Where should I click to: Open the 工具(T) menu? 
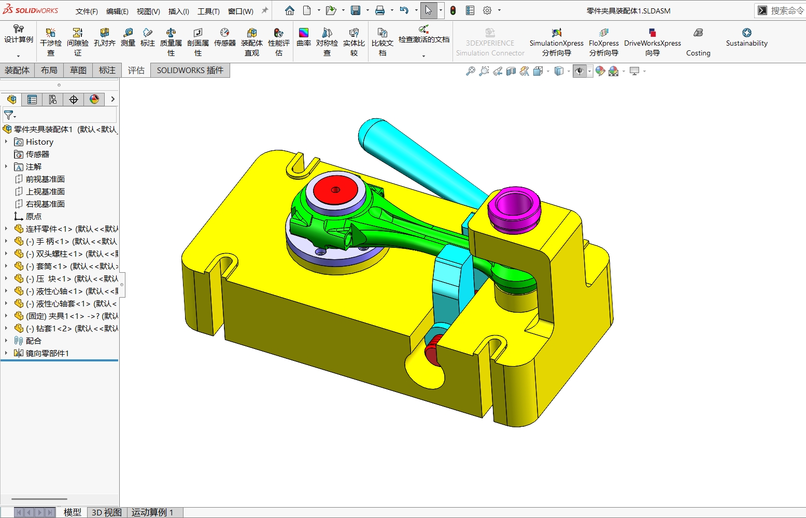[x=208, y=11]
